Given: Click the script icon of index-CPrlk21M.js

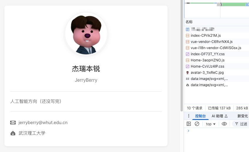Looking at the screenshot, I should click(x=188, y=36).
